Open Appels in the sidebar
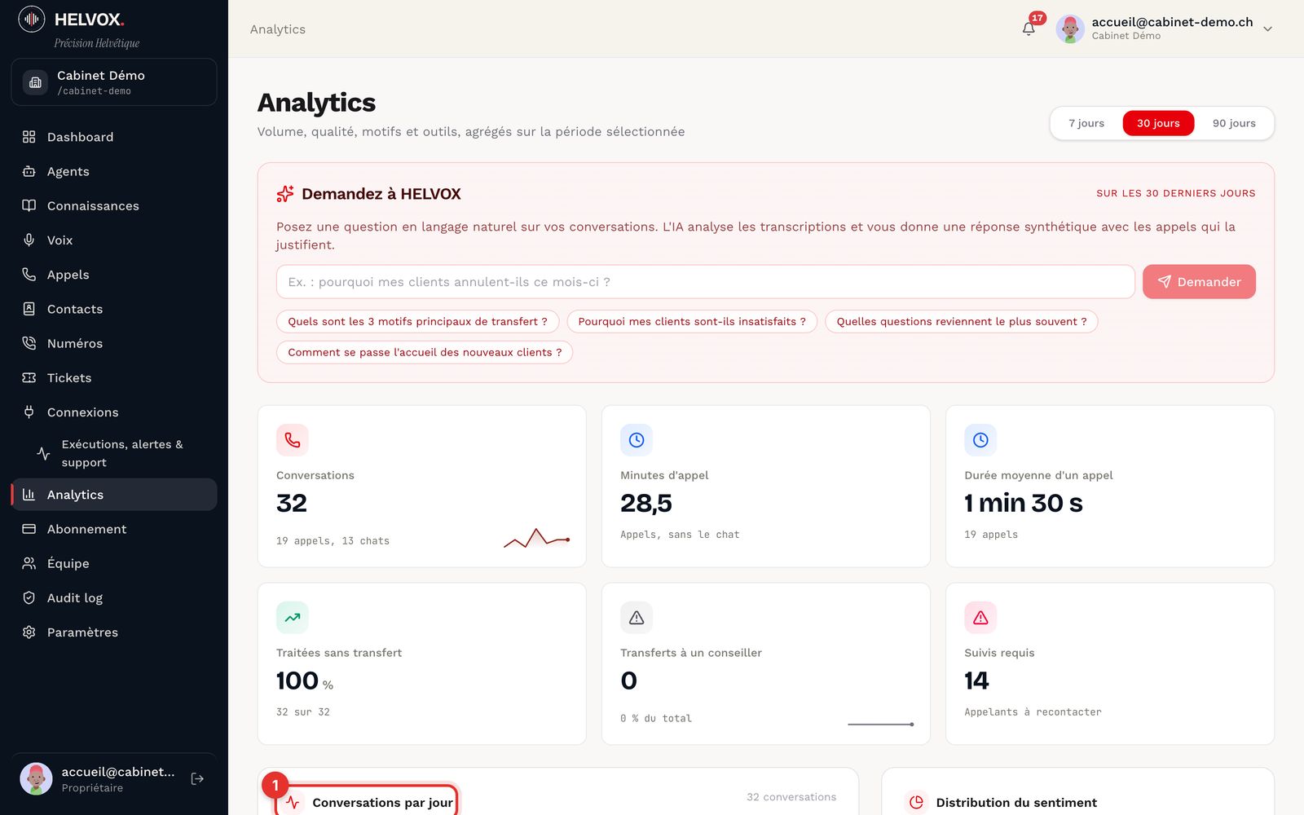This screenshot has height=815, width=1304. 114,275
